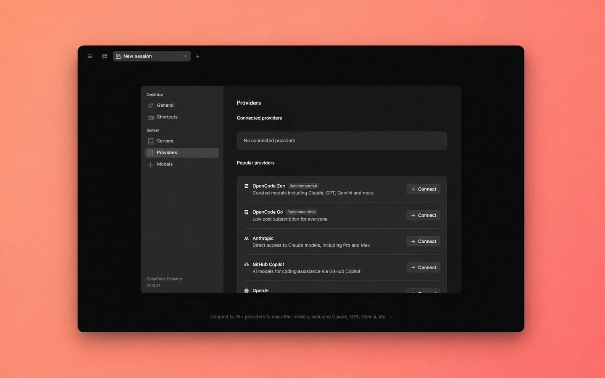Click the OpenCode Go provider name

coord(268,212)
